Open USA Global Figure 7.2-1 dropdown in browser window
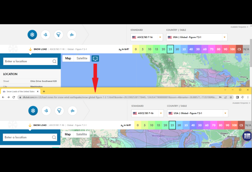The image size is (252, 172). 198,113
